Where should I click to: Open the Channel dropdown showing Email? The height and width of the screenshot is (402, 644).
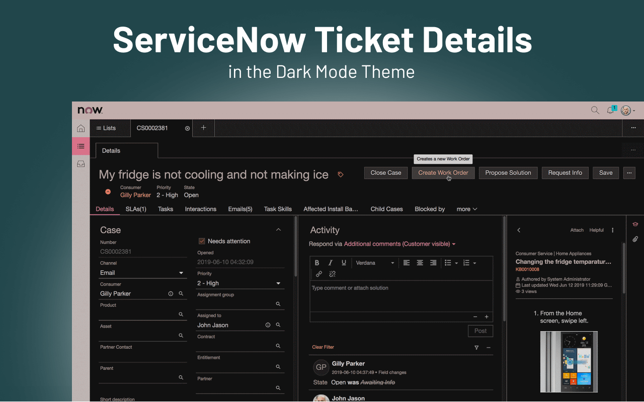point(142,273)
